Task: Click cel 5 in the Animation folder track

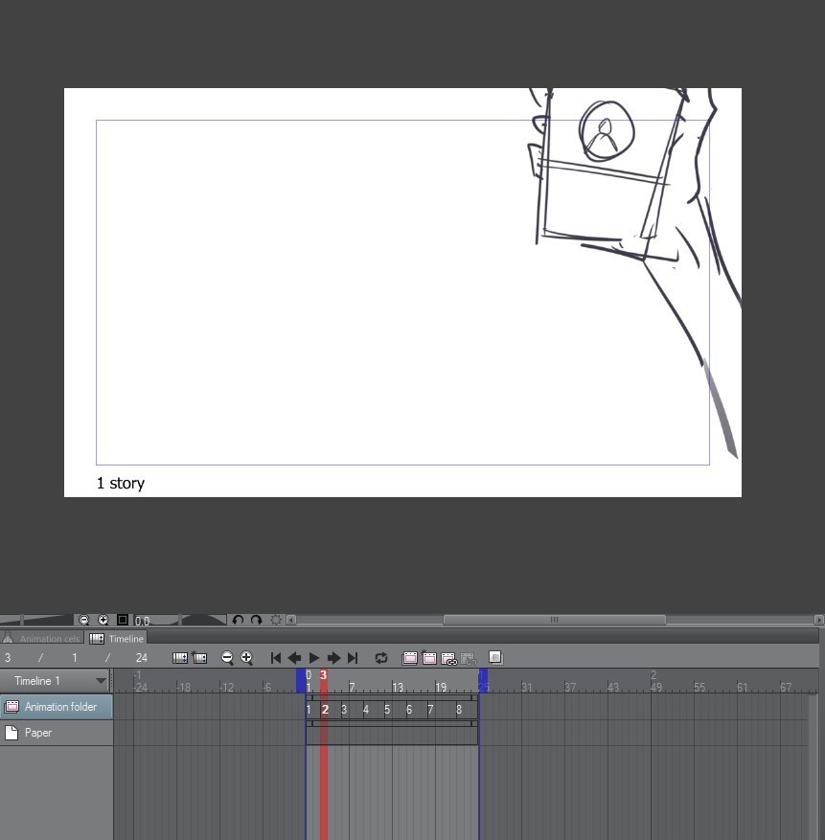Action: coord(387,710)
